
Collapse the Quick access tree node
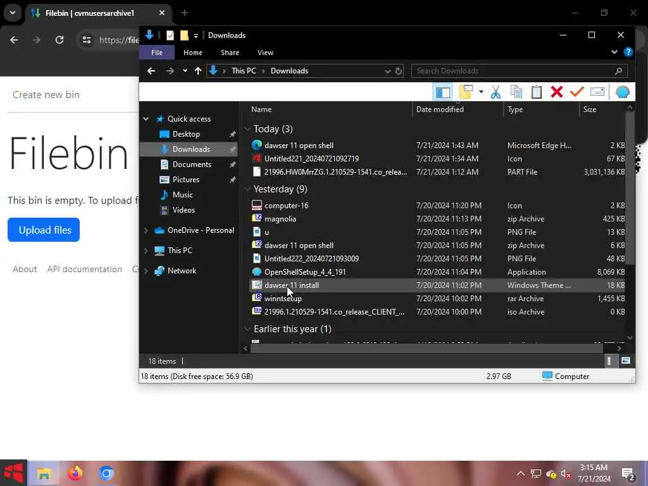146,119
